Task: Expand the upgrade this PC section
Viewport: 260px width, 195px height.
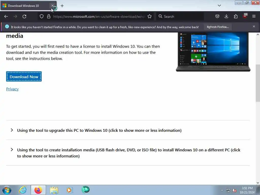Action: 99,130
